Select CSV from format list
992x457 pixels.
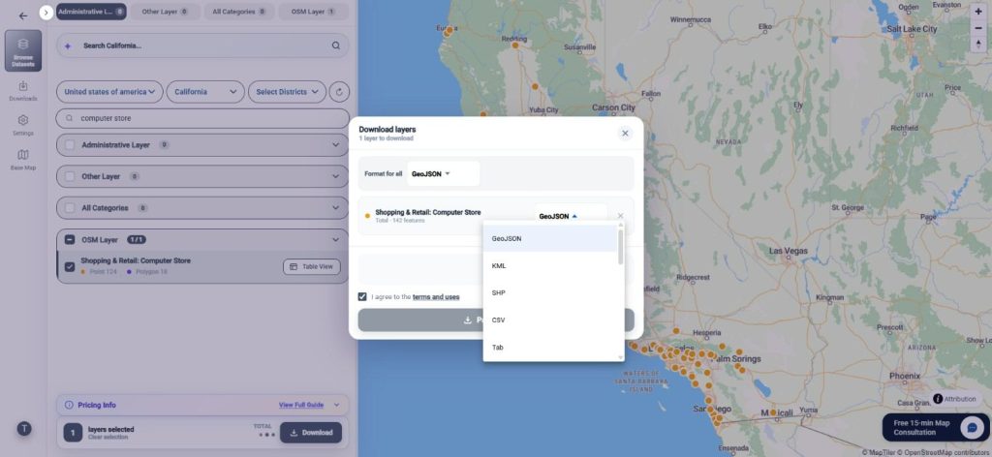550,320
